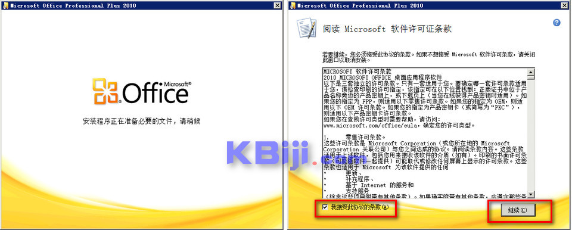Click the 阅读 Microsoft 软件许可证条款 heading
Image resolution: width=572 pixels, height=230 pixels.
pos(387,29)
